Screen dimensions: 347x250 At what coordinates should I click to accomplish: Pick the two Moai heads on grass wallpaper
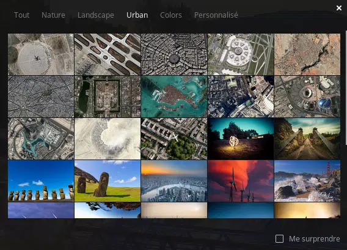108,181
